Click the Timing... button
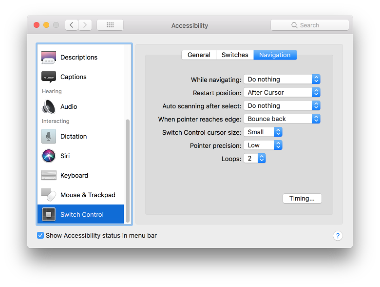This screenshot has width=380, height=287. click(x=302, y=198)
